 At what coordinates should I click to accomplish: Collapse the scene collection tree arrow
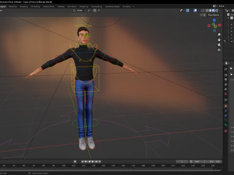(x=228, y=18)
